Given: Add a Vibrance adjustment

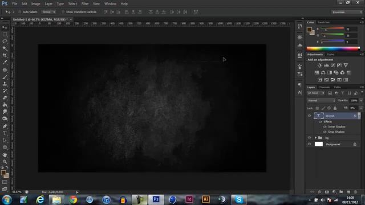Looking at the screenshot, I should click(x=346, y=65).
